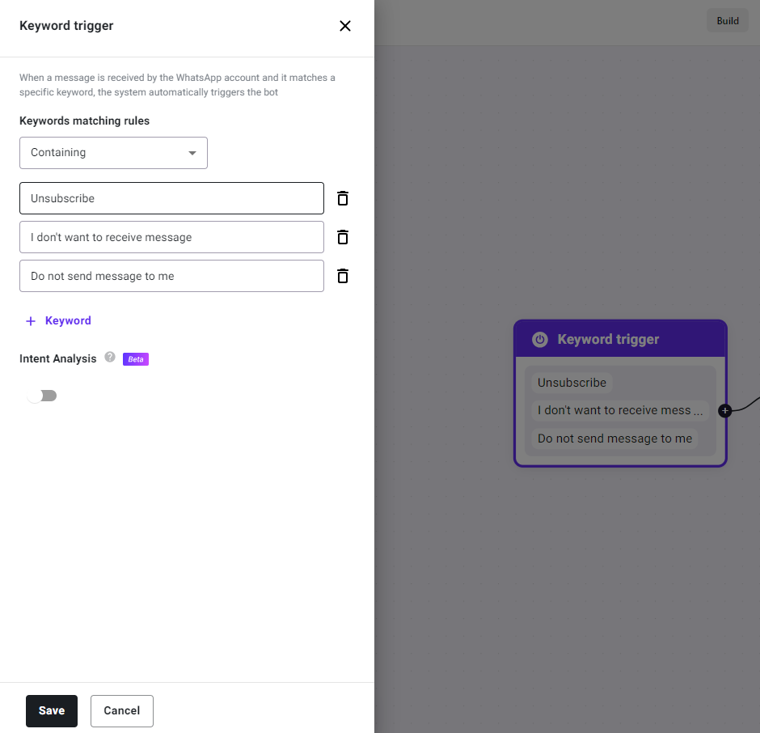Switch to the Build tab
This screenshot has height=733, width=760.
728,21
